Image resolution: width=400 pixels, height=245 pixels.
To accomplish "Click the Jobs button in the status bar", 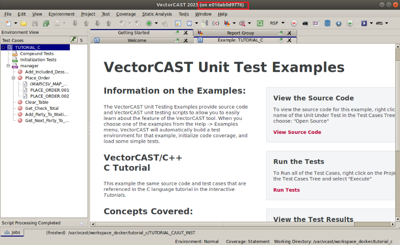I will tap(12, 232).
